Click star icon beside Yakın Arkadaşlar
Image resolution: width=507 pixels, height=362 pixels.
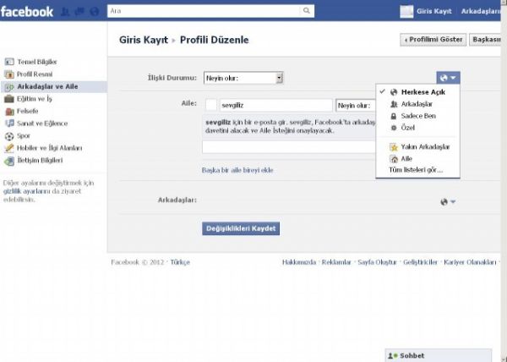click(x=394, y=147)
